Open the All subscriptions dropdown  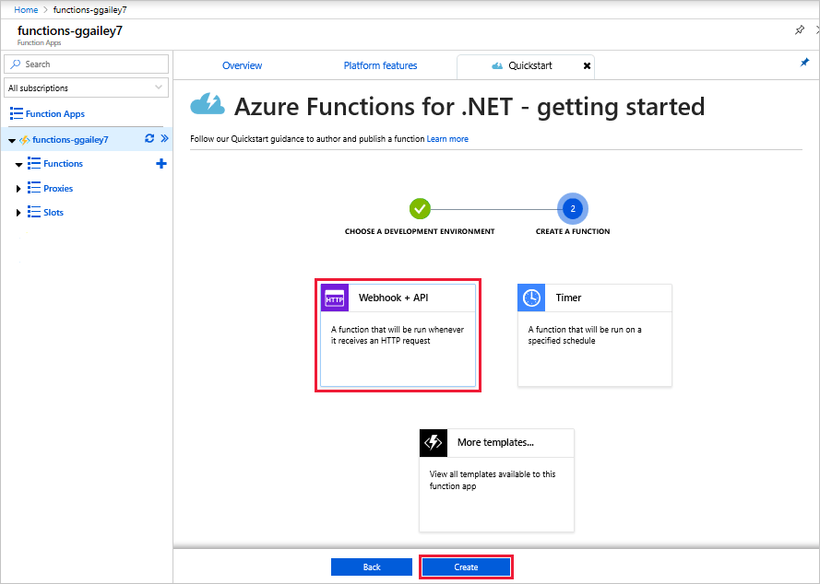pos(87,88)
